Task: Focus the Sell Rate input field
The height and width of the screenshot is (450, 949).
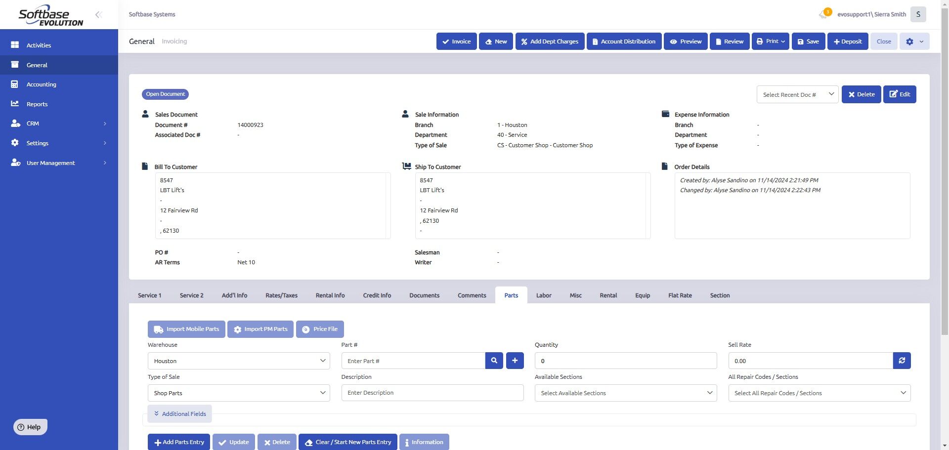Action: (x=811, y=361)
